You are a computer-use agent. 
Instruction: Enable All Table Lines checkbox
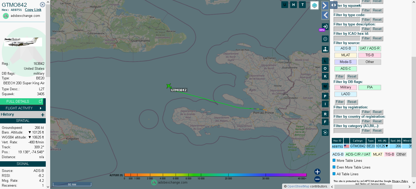point(334,174)
